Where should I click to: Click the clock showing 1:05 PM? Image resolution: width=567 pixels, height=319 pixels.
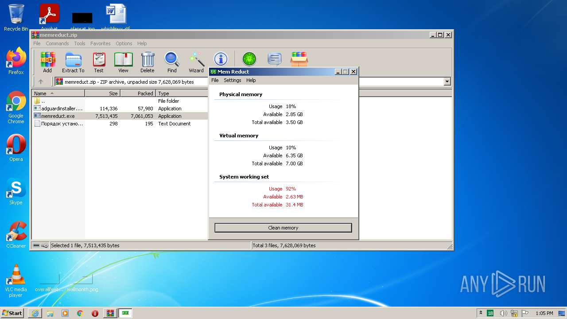click(x=544, y=313)
